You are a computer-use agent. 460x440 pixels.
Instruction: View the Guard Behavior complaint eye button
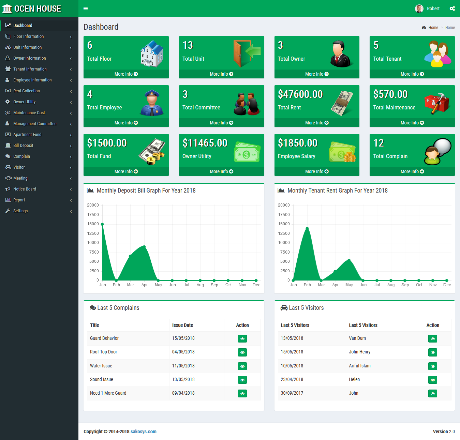242,338
